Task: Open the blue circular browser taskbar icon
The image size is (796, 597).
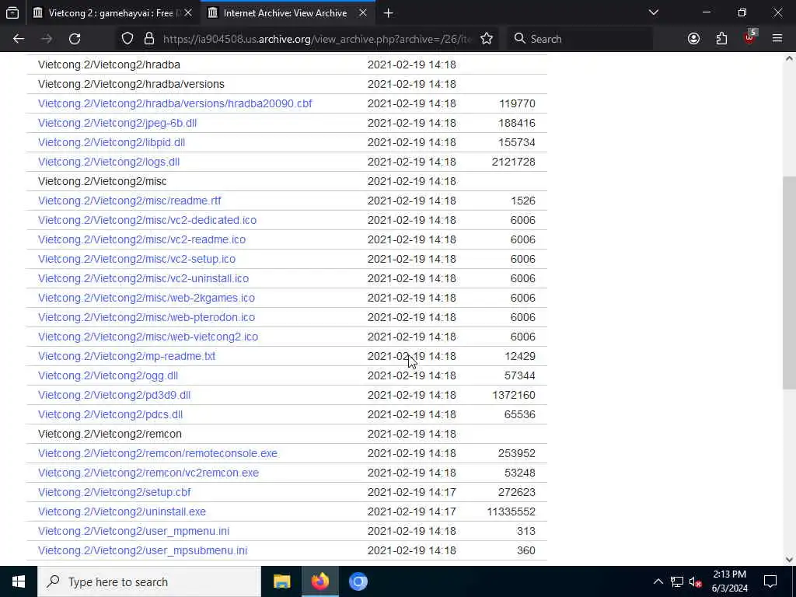Action: (358, 581)
